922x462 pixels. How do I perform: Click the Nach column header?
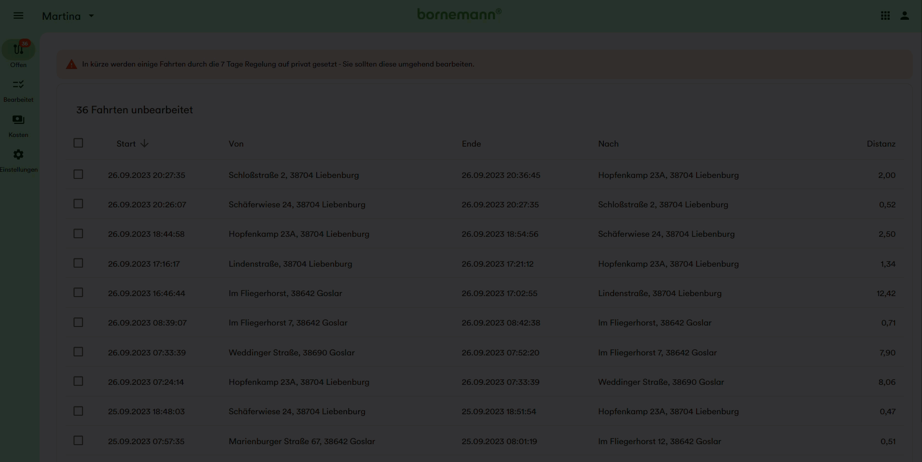tap(608, 144)
